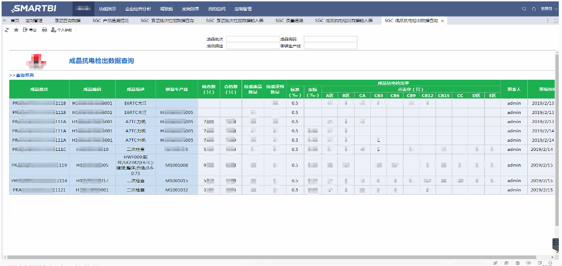Click the M1001015 production line cell

click(x=177, y=180)
